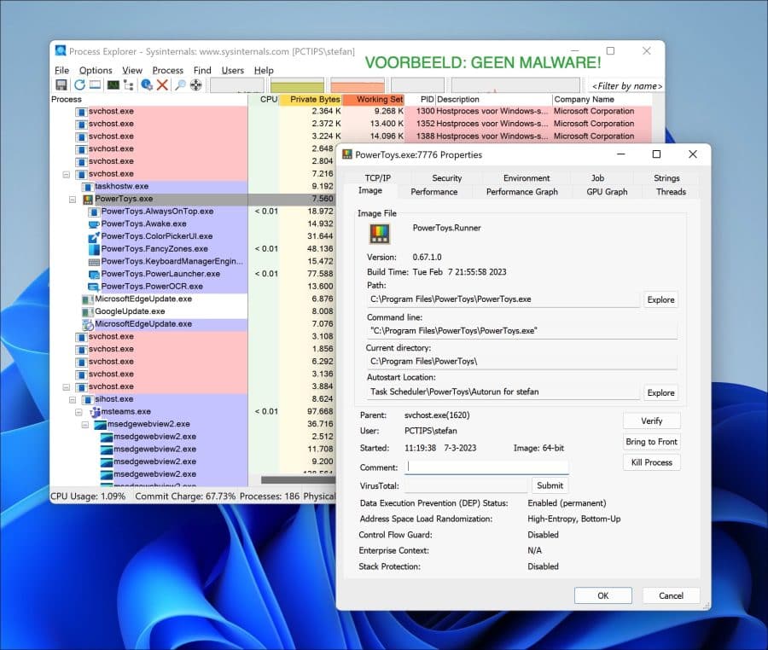
Task: Click the red X Kill Process icon
Action: (x=162, y=84)
